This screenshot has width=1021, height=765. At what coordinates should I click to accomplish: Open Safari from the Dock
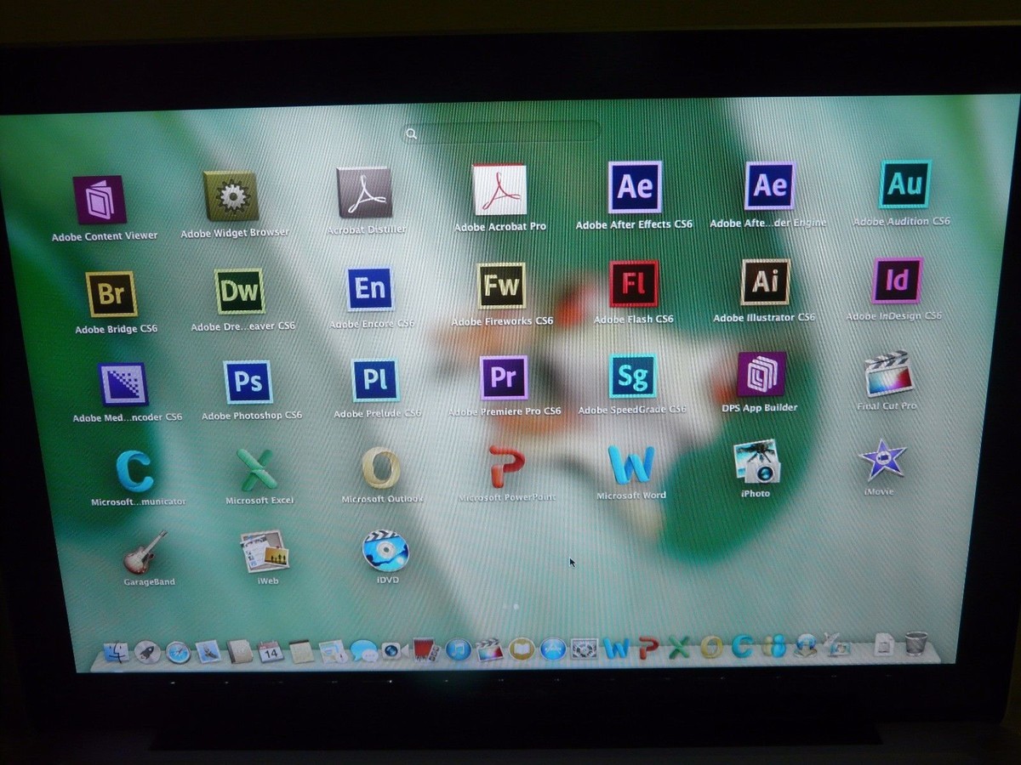178,653
